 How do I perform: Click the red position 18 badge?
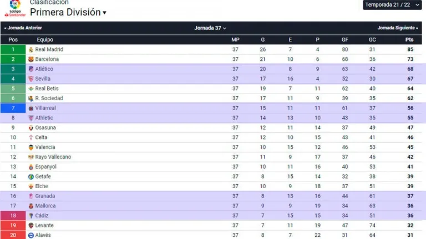13,216
